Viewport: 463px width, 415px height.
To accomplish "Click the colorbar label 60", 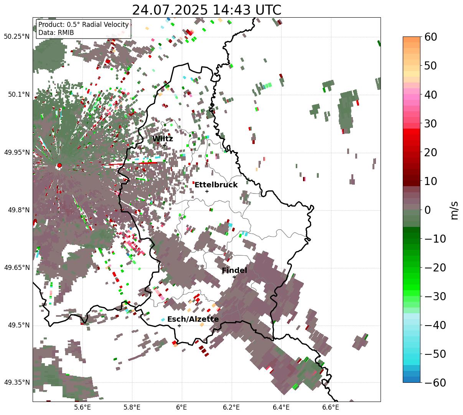I will [430, 37].
